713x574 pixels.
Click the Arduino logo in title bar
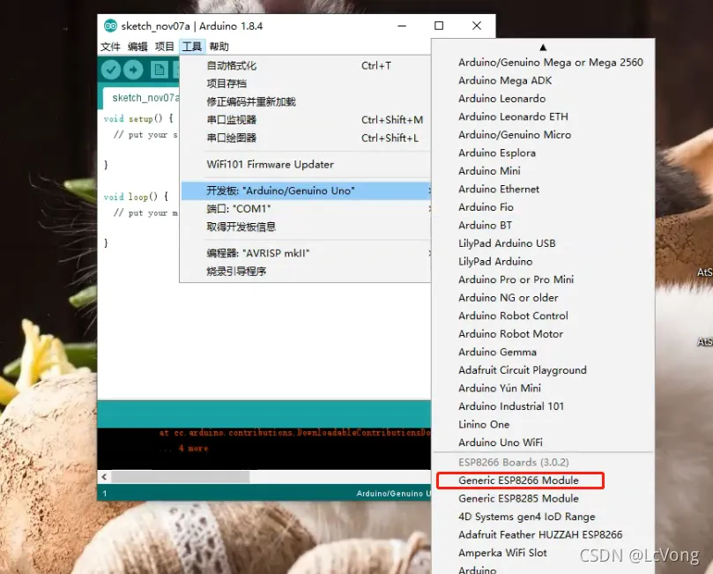(110, 26)
